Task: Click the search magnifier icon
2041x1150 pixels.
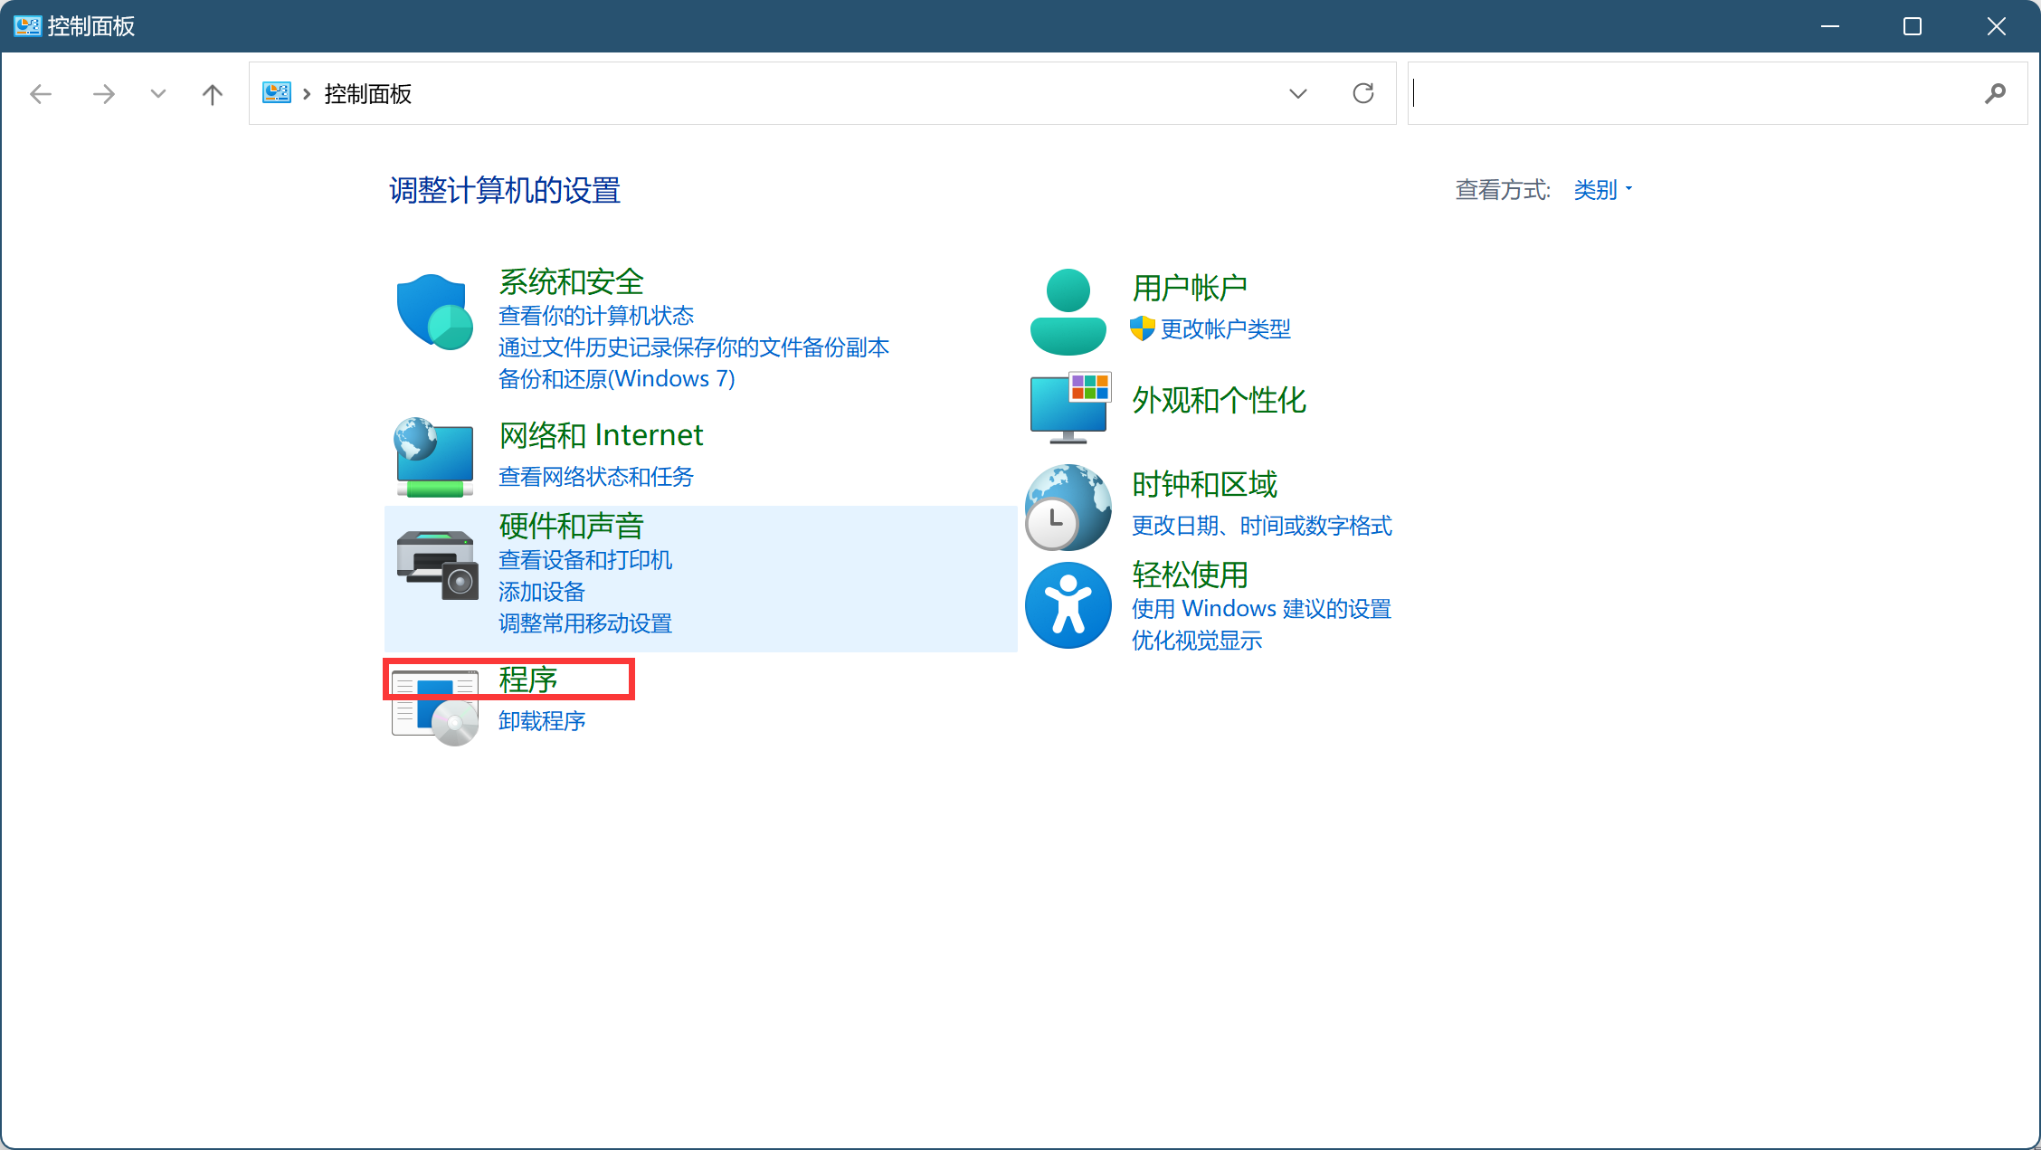Action: tap(1995, 93)
